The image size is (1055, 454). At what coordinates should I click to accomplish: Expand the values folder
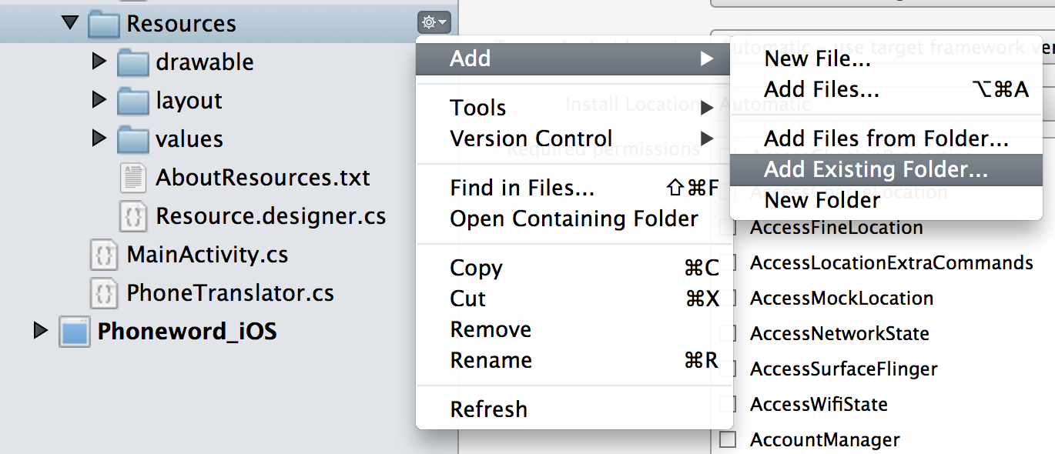click(99, 139)
